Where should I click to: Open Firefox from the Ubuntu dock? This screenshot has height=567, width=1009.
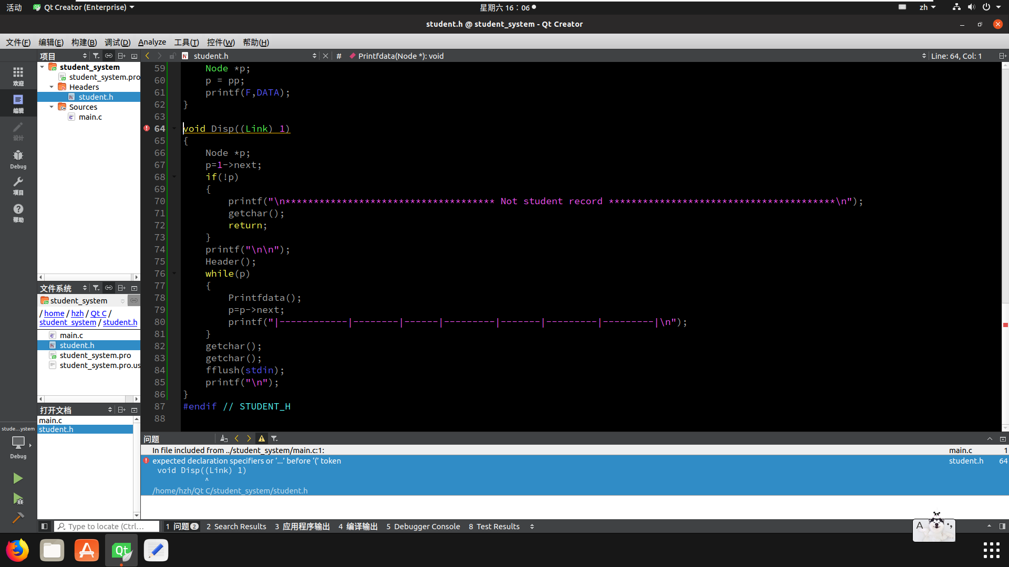tap(17, 550)
